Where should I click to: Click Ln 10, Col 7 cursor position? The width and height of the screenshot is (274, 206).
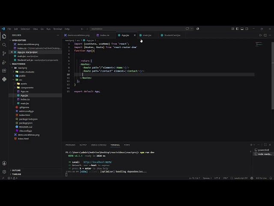click(x=194, y=178)
